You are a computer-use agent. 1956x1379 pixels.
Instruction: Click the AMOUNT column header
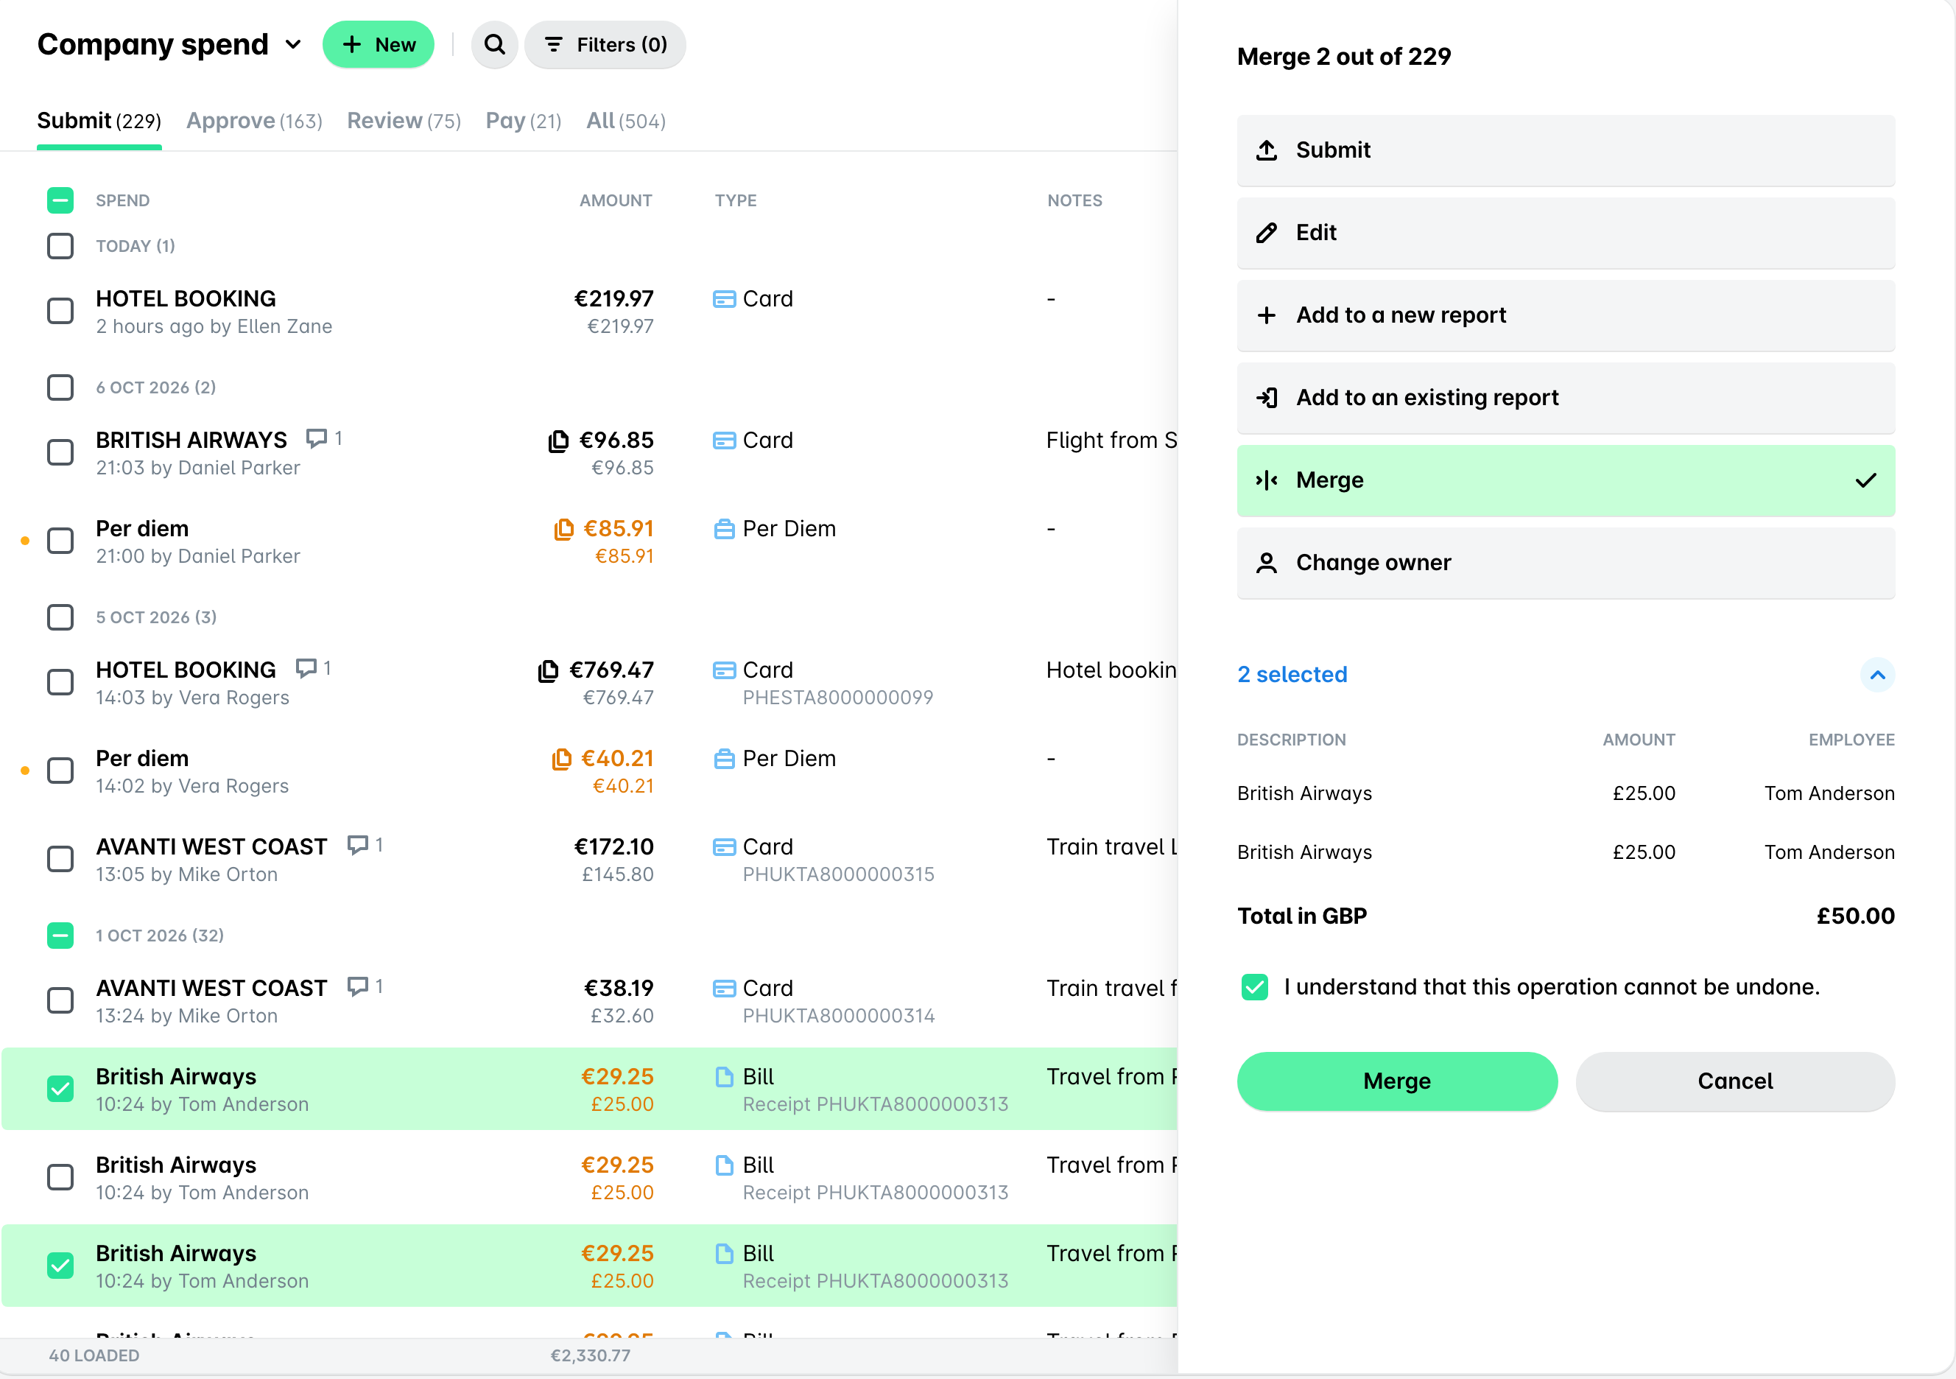click(616, 200)
